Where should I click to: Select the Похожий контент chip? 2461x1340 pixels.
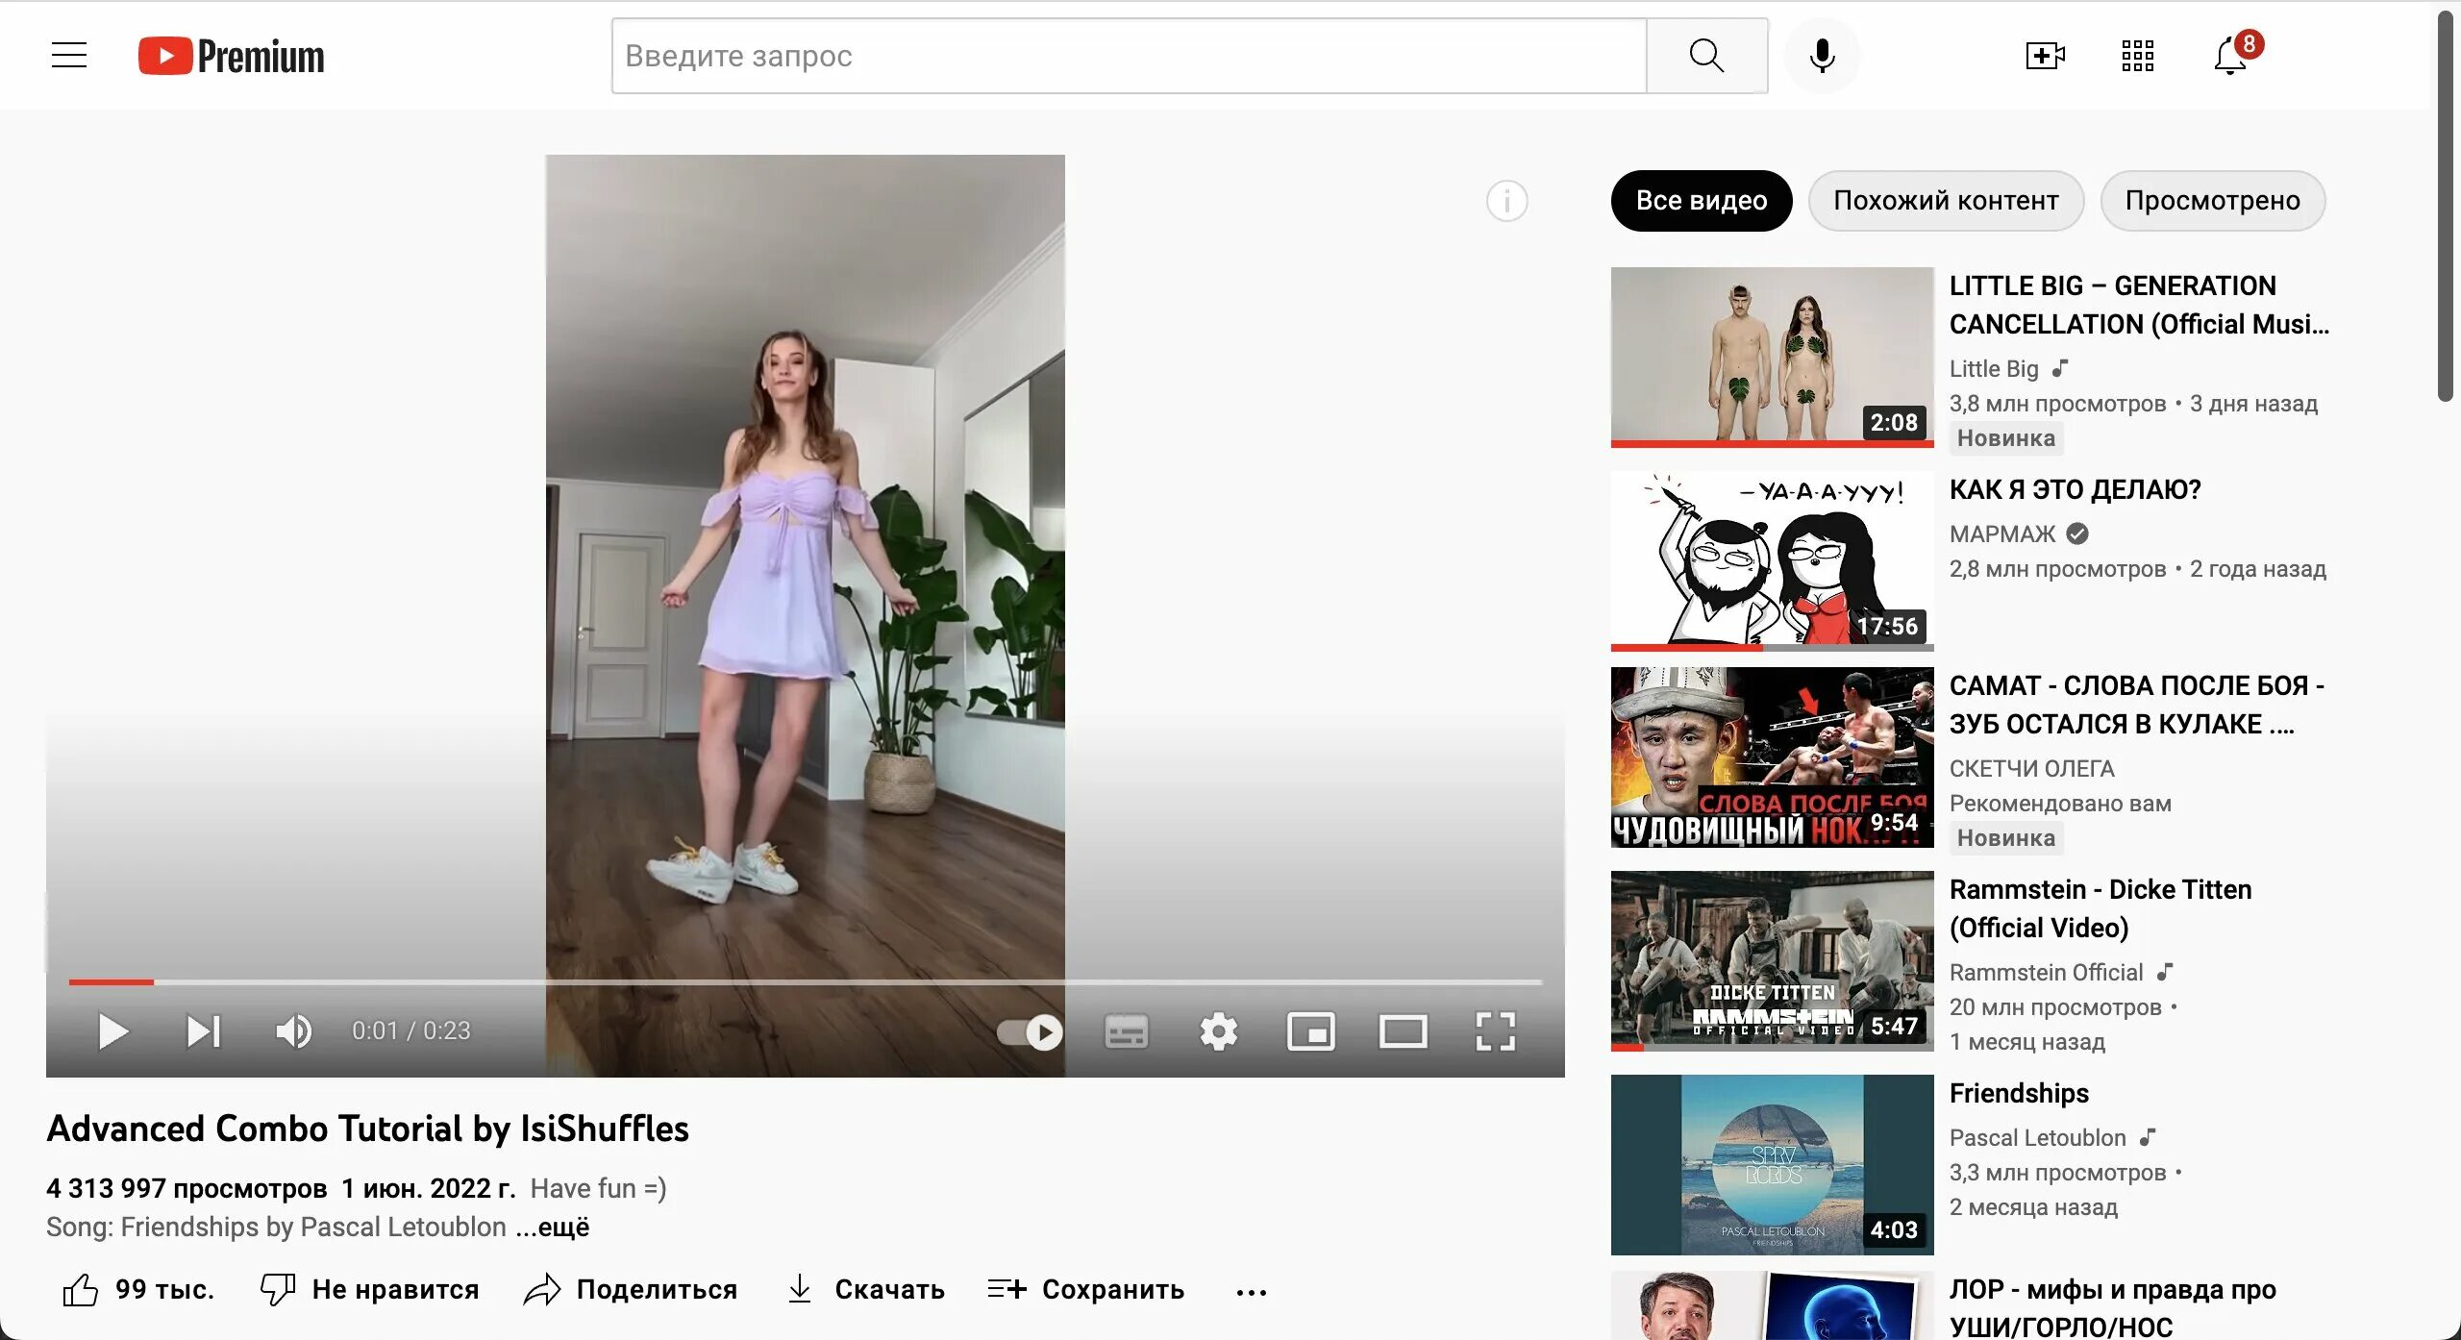click(1946, 201)
